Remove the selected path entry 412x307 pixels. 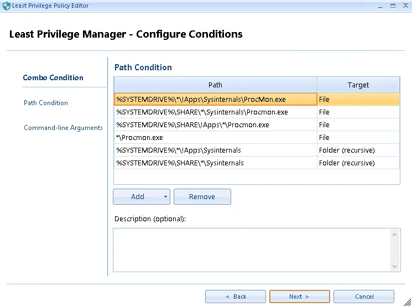(x=202, y=197)
